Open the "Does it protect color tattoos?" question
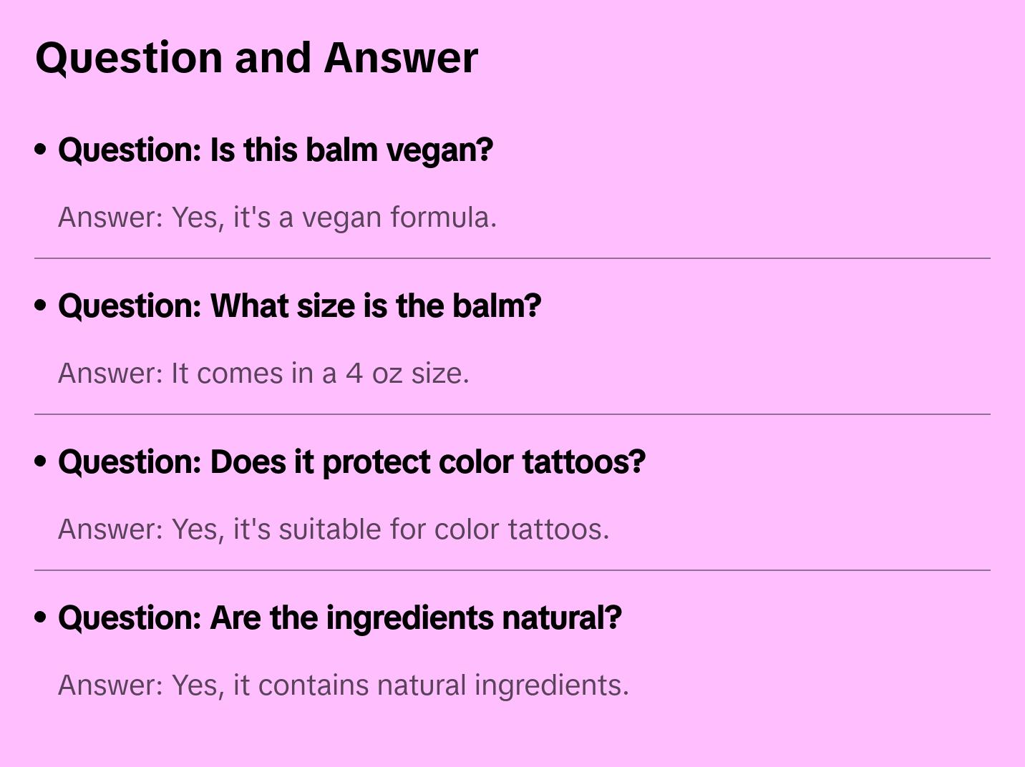1025x767 pixels. (351, 462)
